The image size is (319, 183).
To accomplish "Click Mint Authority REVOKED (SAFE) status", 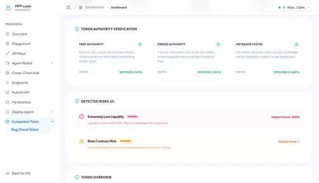I will click(131, 72).
